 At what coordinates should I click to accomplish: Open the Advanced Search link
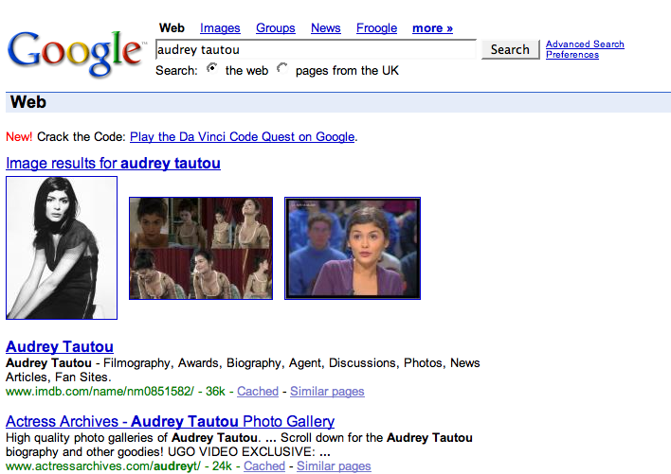click(x=585, y=44)
